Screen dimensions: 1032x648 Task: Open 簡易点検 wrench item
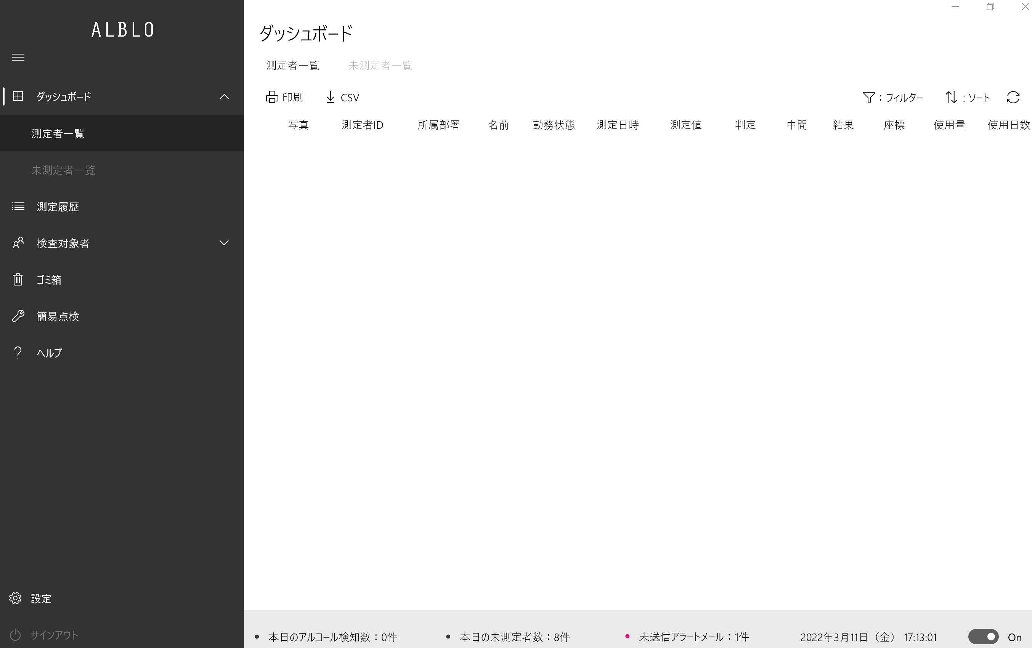[x=58, y=316]
